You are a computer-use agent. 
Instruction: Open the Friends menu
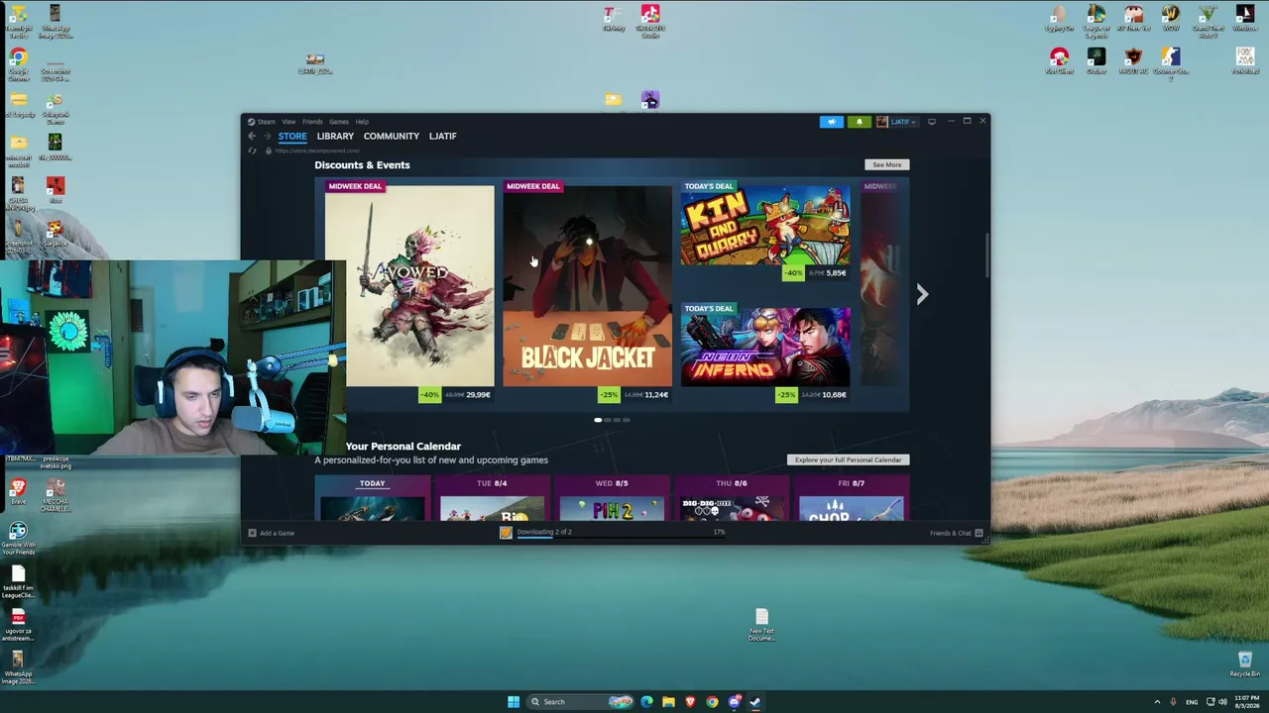coord(312,122)
